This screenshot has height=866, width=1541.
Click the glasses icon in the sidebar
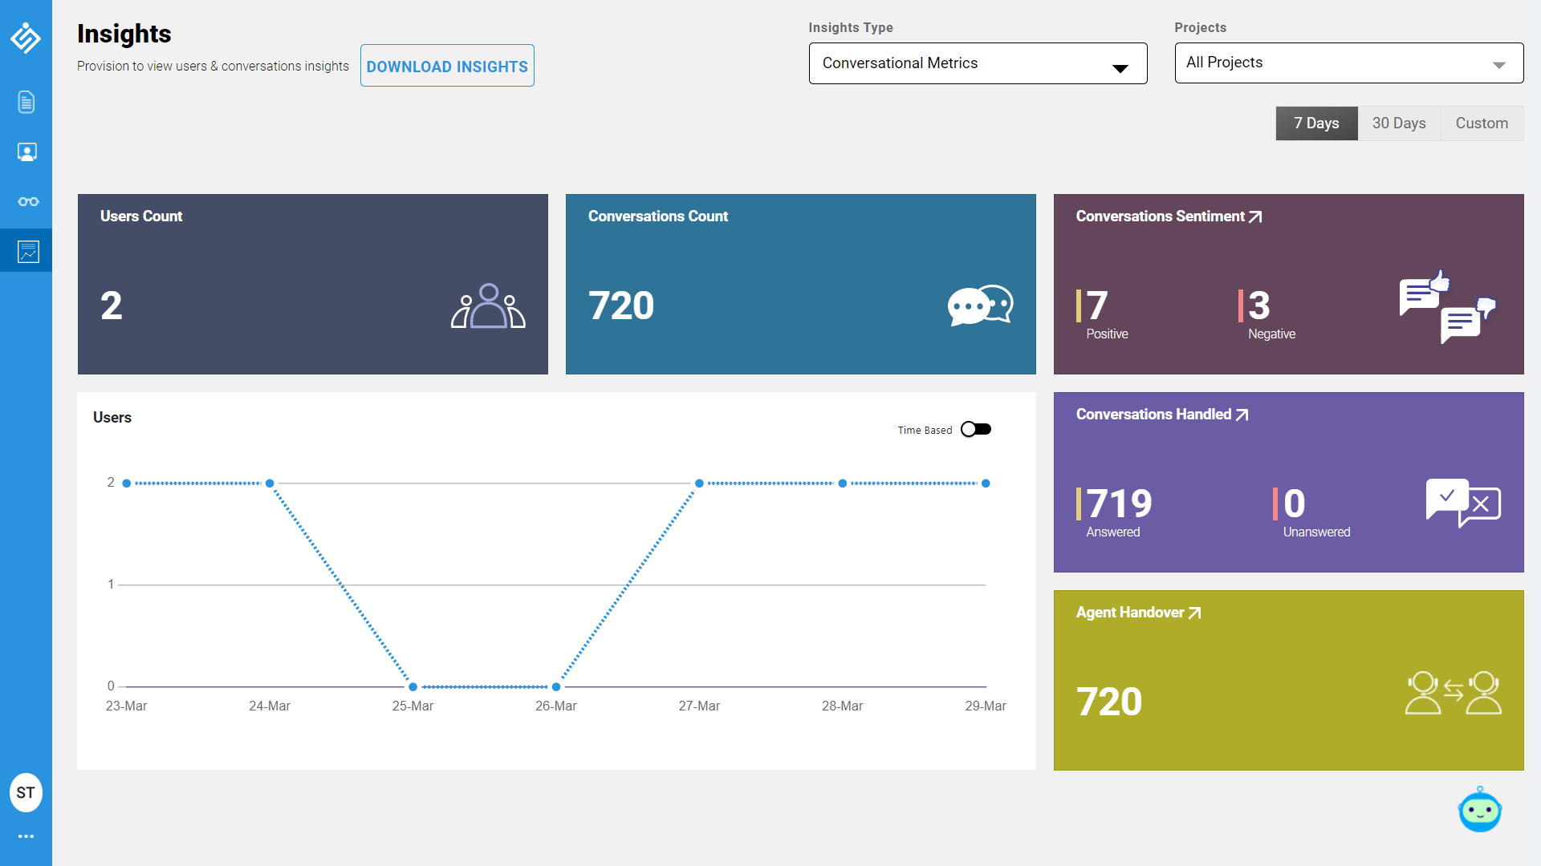(x=27, y=202)
